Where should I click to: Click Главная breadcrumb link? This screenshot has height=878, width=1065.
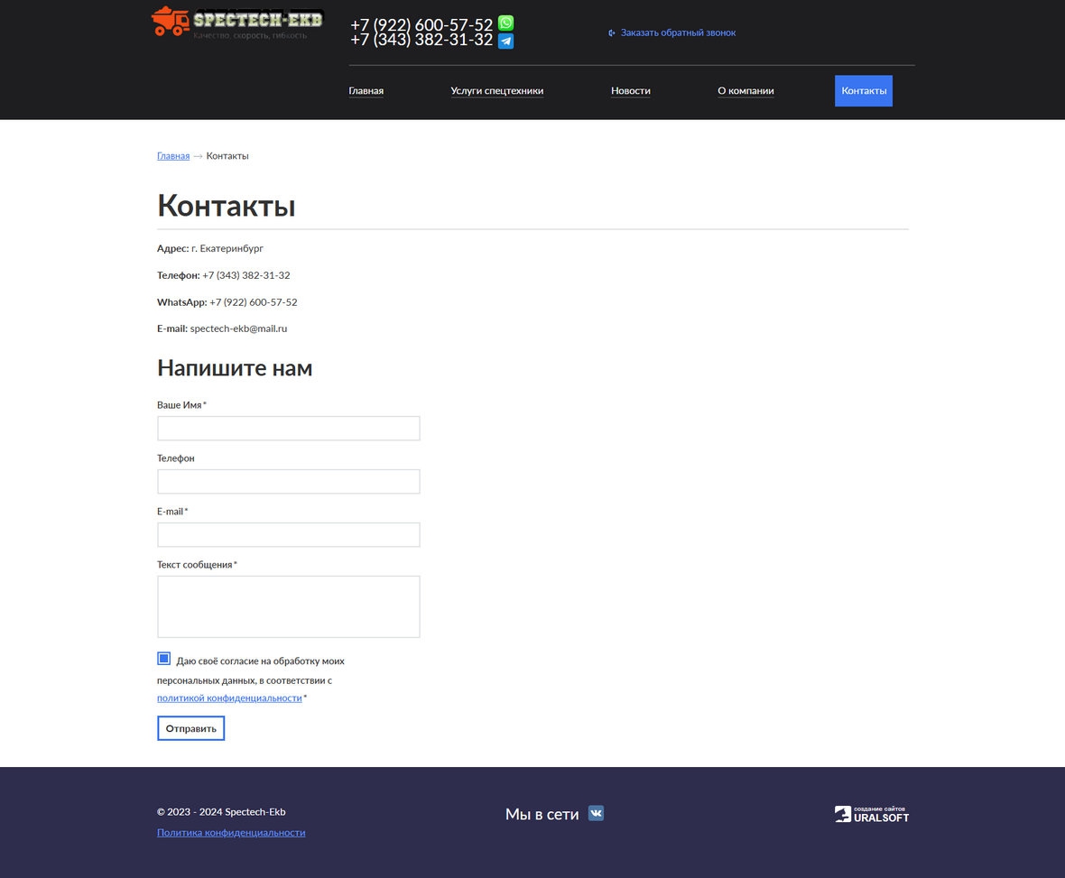point(173,156)
